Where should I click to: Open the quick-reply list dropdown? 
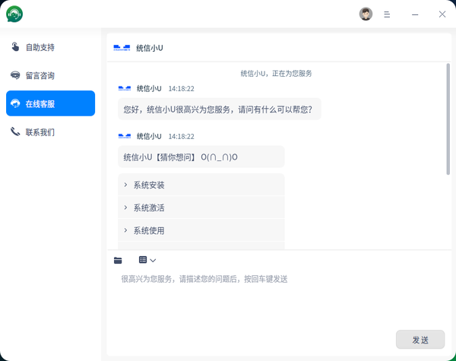147,260
